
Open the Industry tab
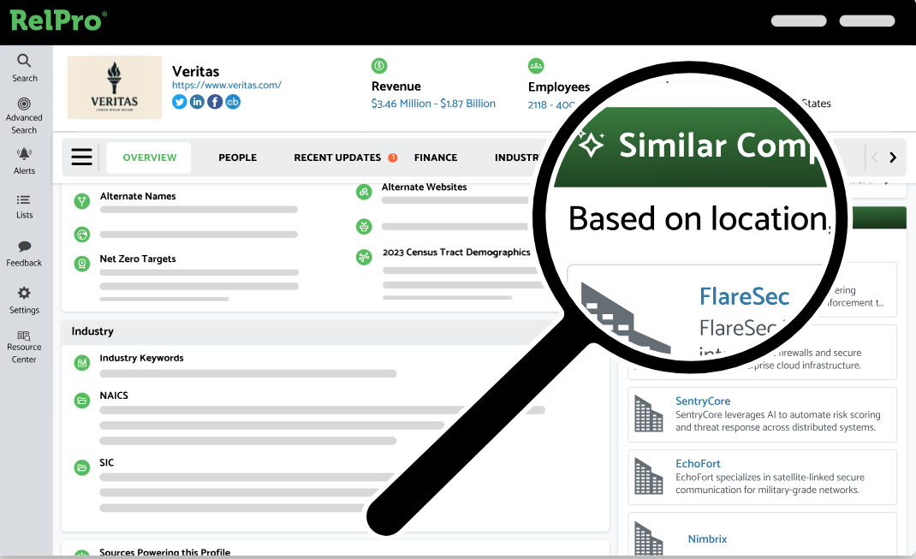[x=518, y=158]
